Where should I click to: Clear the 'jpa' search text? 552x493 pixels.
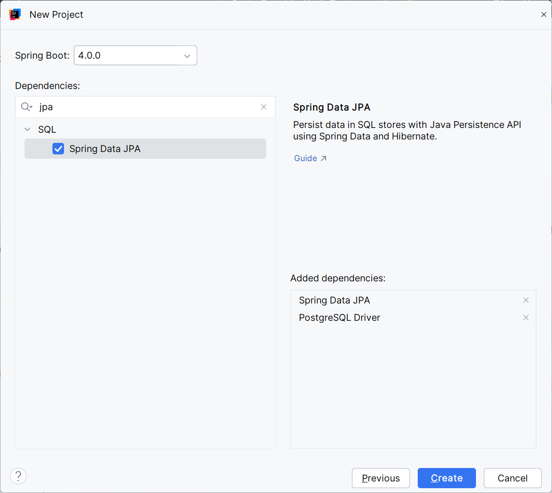(x=264, y=107)
